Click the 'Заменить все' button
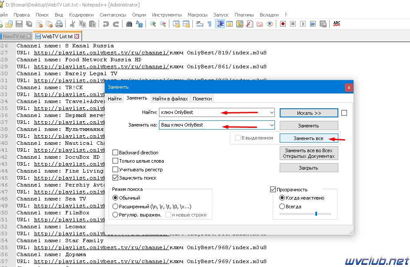410x267 pixels. 309,138
